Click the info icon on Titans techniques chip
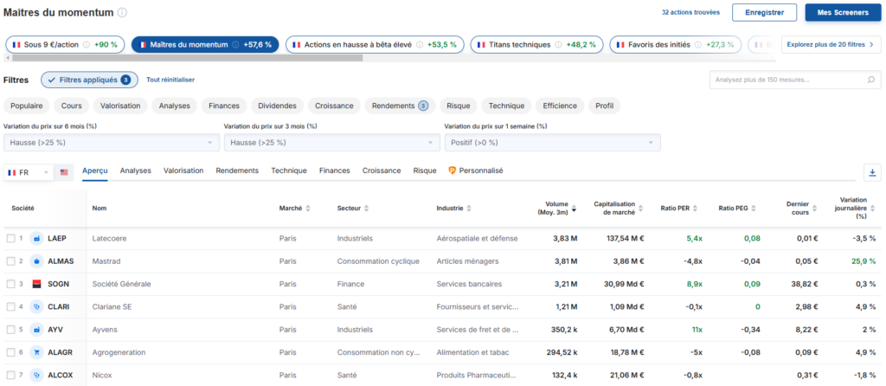 559,44
